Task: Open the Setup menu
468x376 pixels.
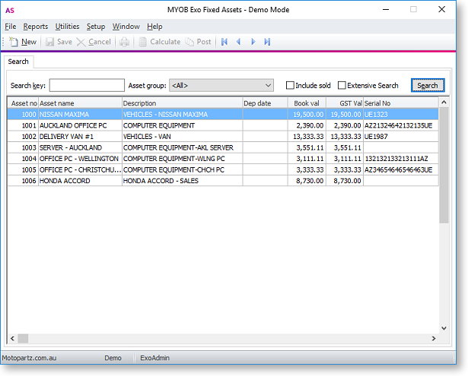Action: tap(96, 27)
